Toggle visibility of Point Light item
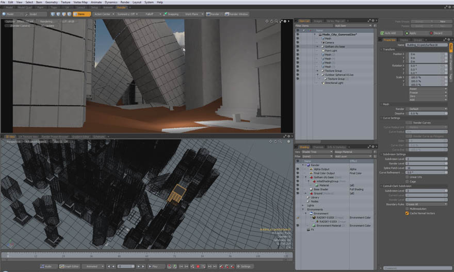The height and width of the screenshot is (272, 454). pyautogui.click(x=297, y=50)
